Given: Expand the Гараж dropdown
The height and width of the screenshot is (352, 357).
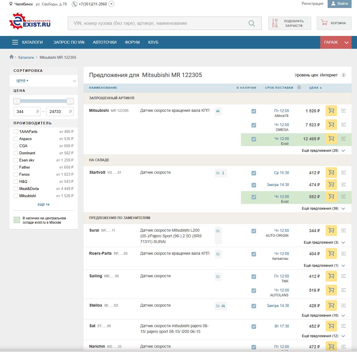Looking at the screenshot, I should click(x=336, y=42).
